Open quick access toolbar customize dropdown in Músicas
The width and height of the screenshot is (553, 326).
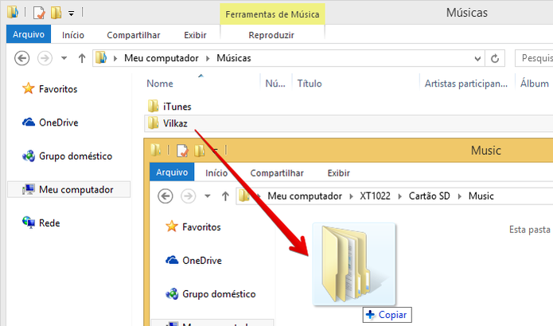72,14
